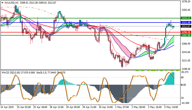Click the 24 Apr 2025 date label

(7, 107)
